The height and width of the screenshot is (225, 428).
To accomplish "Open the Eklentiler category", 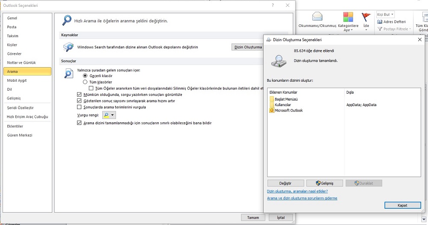I will 27,126.
